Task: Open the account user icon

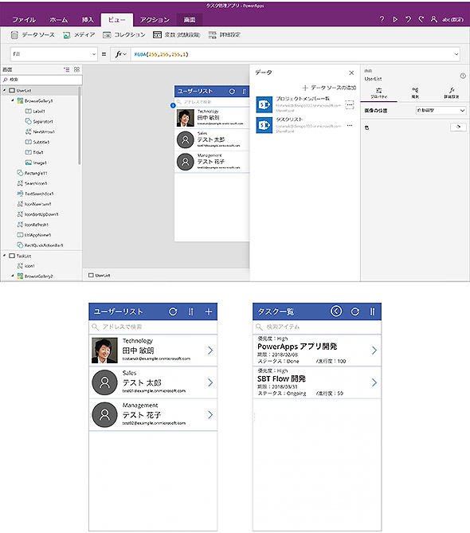Action: pos(434,19)
